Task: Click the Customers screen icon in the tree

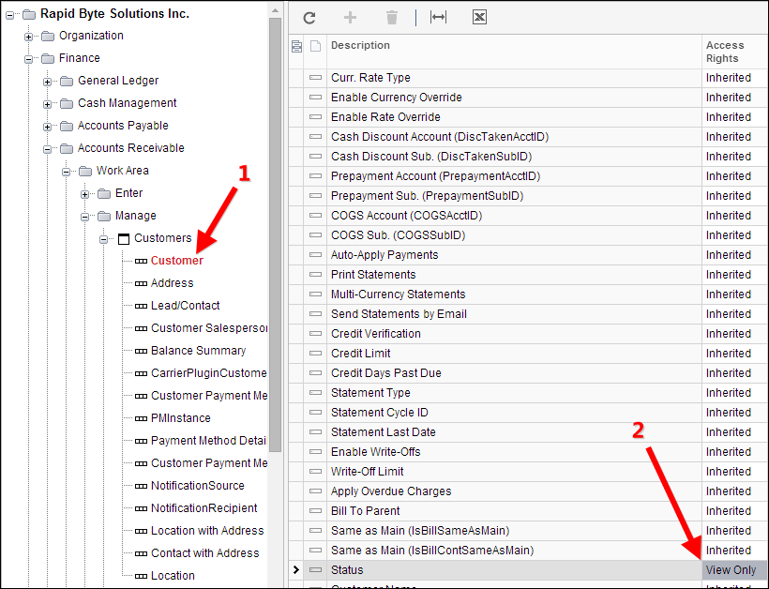Action: (123, 237)
